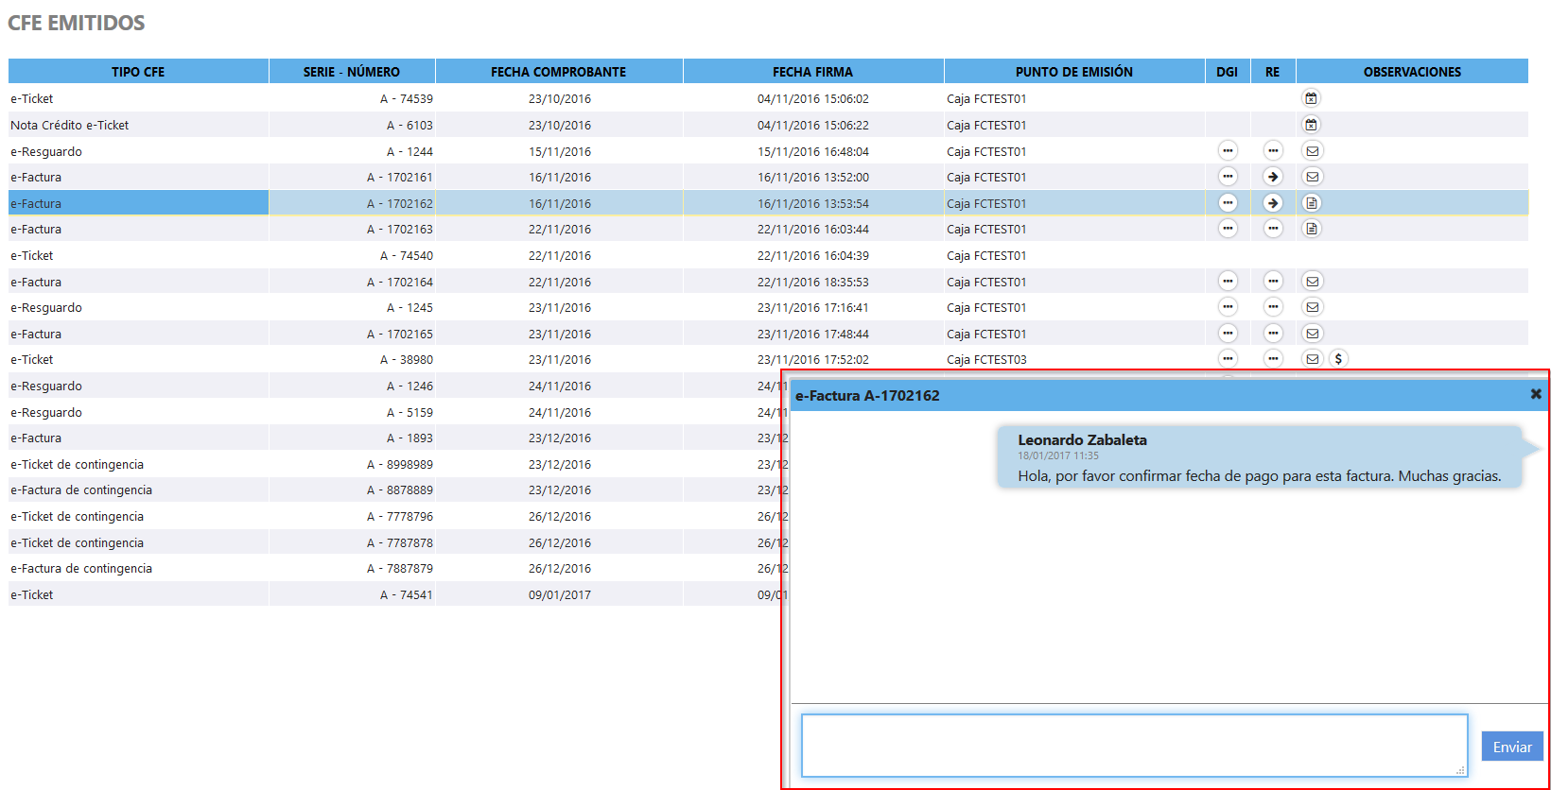The image size is (1551, 790).
Task: Sort by TIPO CFE column header
Action: pos(138,72)
